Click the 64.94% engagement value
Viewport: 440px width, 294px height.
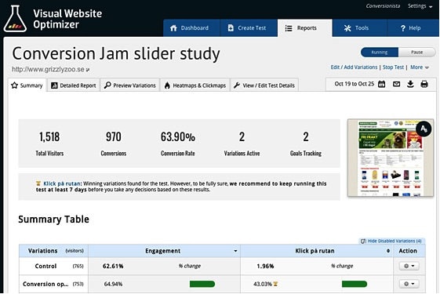113,284
